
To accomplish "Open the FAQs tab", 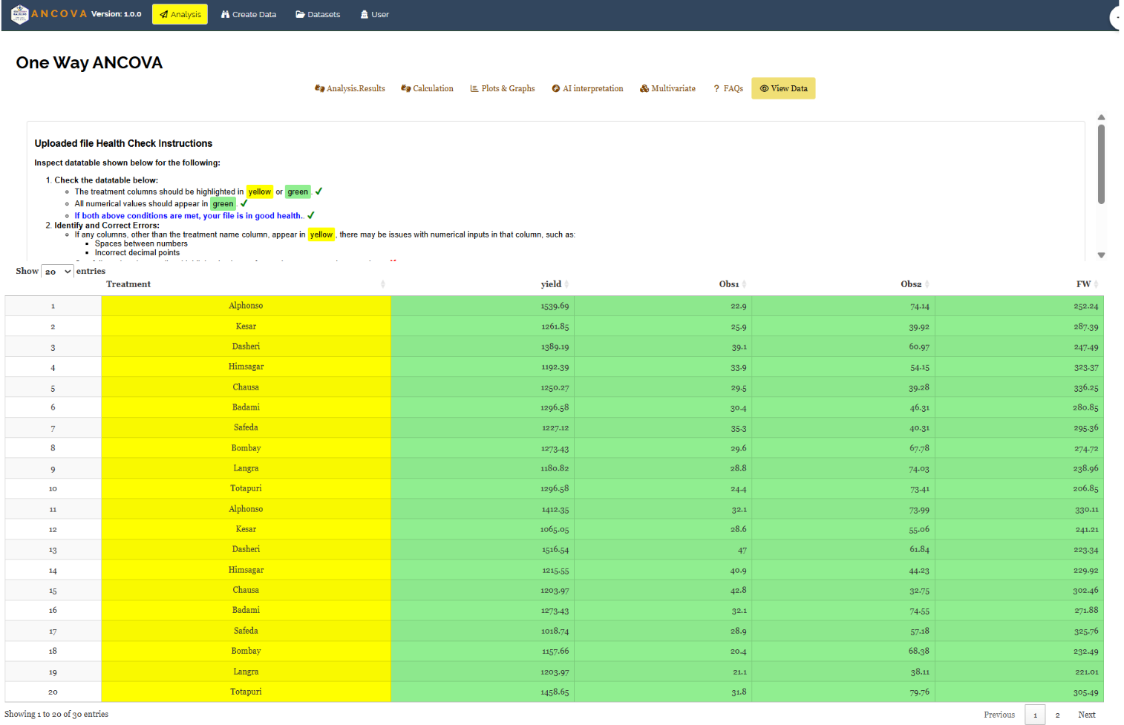I will pos(728,88).
